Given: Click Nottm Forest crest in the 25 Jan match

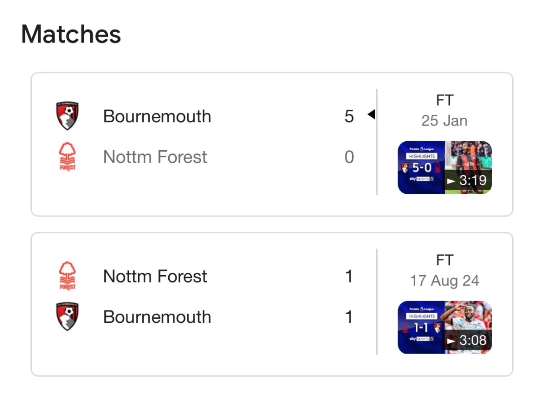Looking at the screenshot, I should (x=68, y=157).
